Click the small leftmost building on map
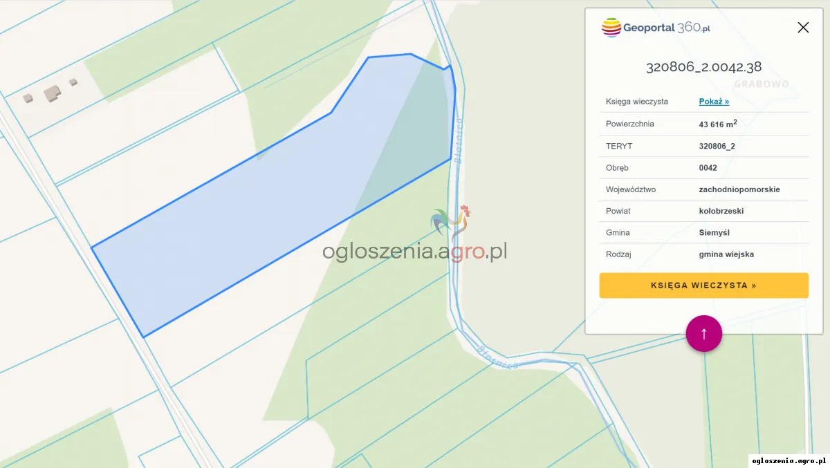This screenshot has width=830, height=468. click(28, 98)
